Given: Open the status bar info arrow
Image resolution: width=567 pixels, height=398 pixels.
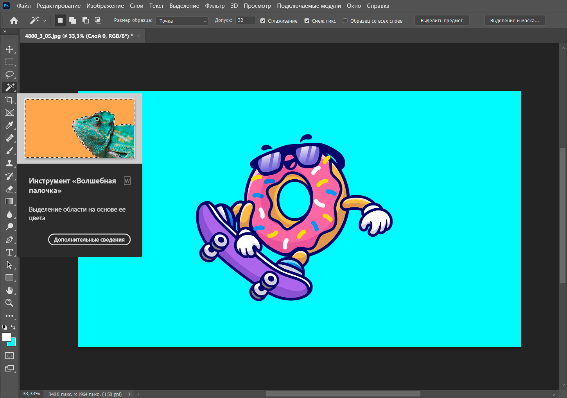Looking at the screenshot, I should (129, 394).
